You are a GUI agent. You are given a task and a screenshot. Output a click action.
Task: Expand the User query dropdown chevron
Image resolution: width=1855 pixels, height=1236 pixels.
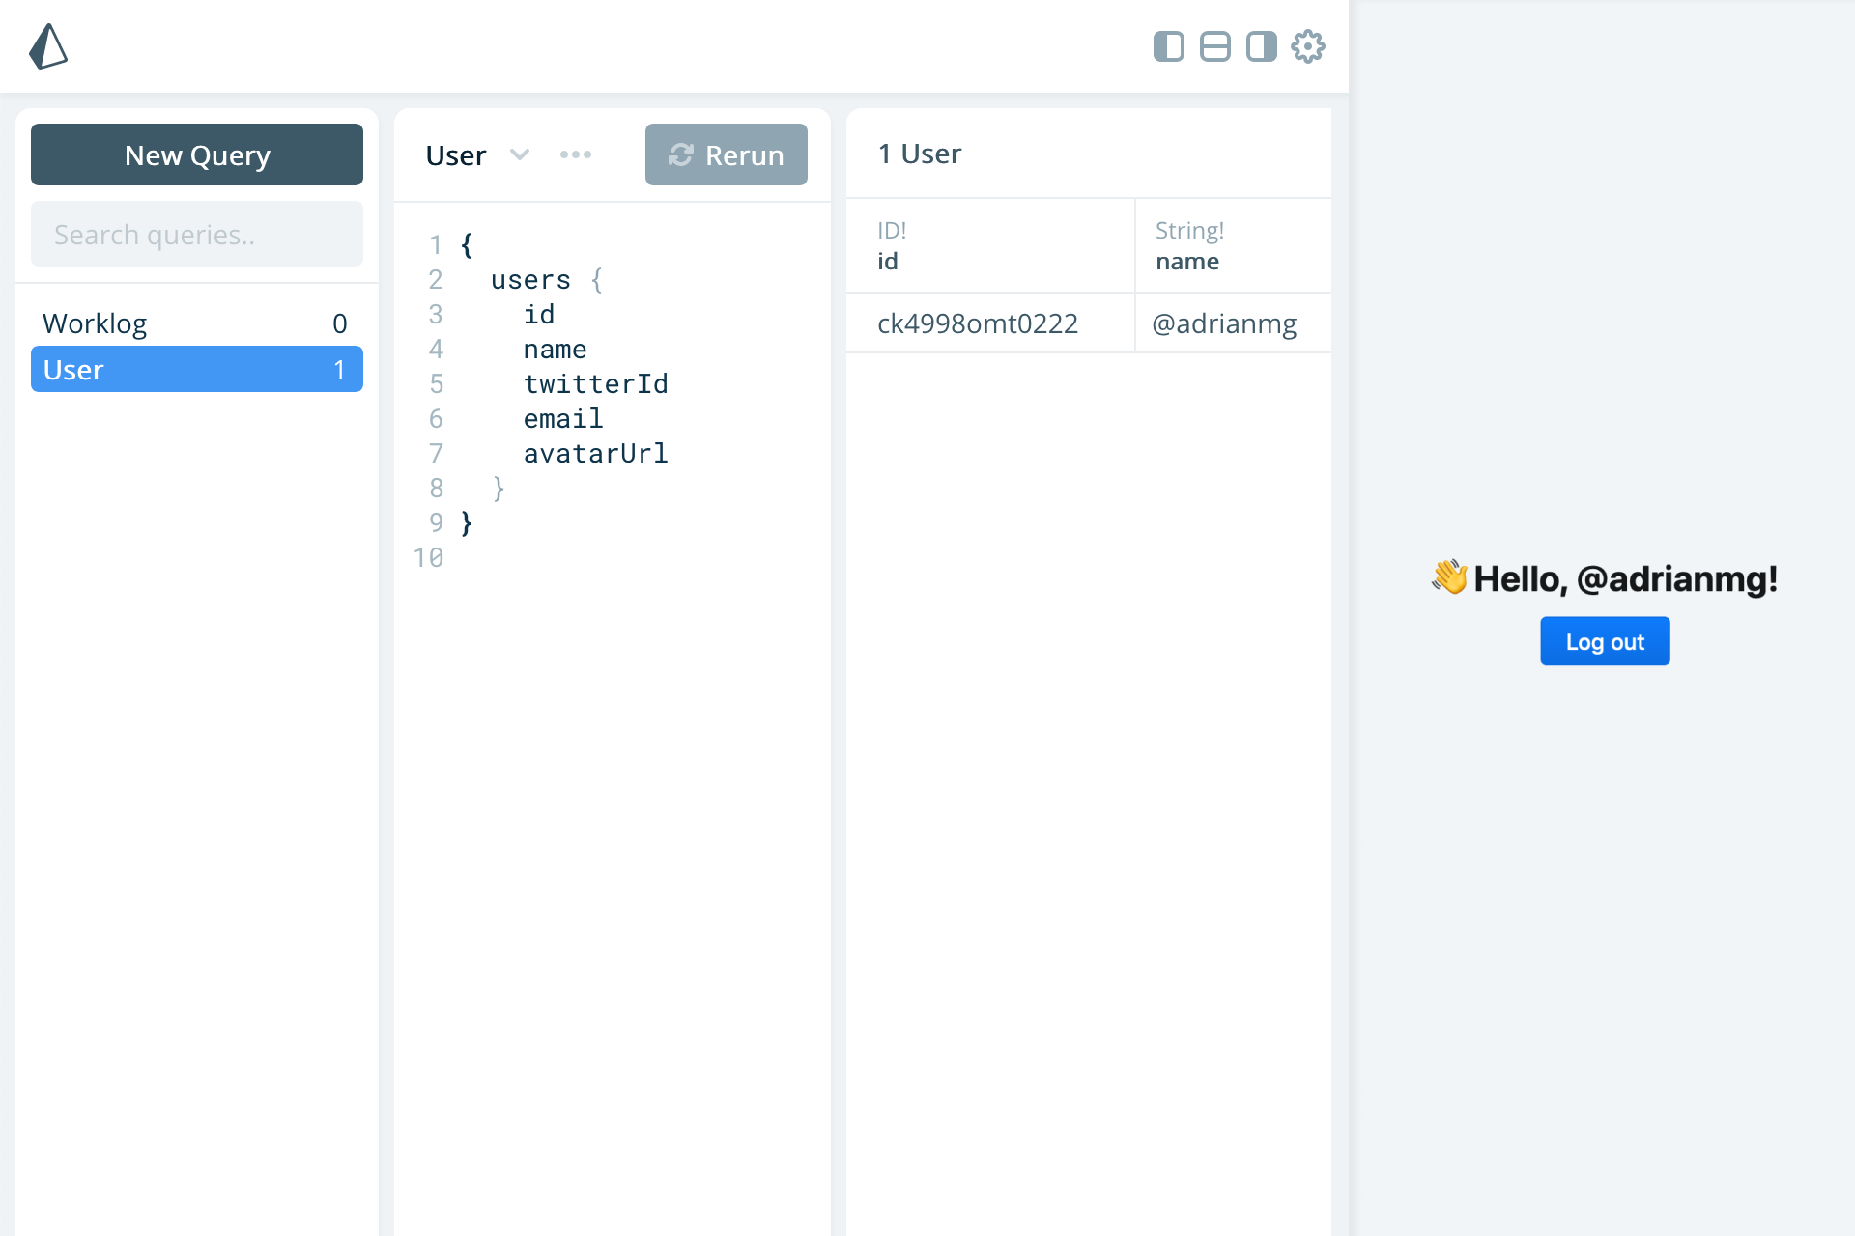pyautogui.click(x=520, y=154)
